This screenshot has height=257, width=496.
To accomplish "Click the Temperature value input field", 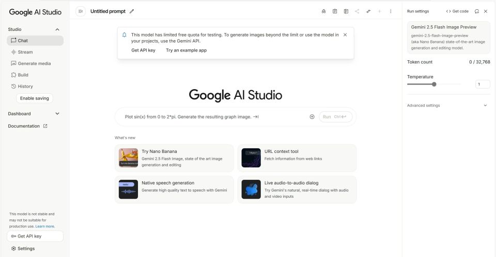I will [x=483, y=84].
